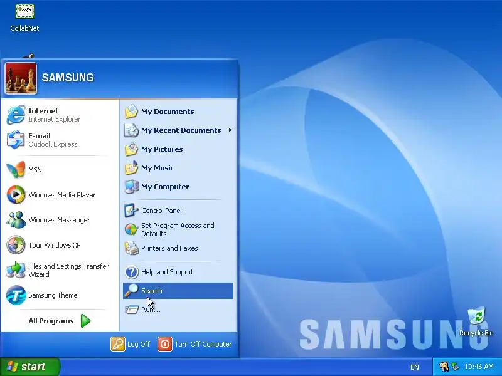The width and height of the screenshot is (502, 376).
Task: Click the All Programs label
Action: 51,321
